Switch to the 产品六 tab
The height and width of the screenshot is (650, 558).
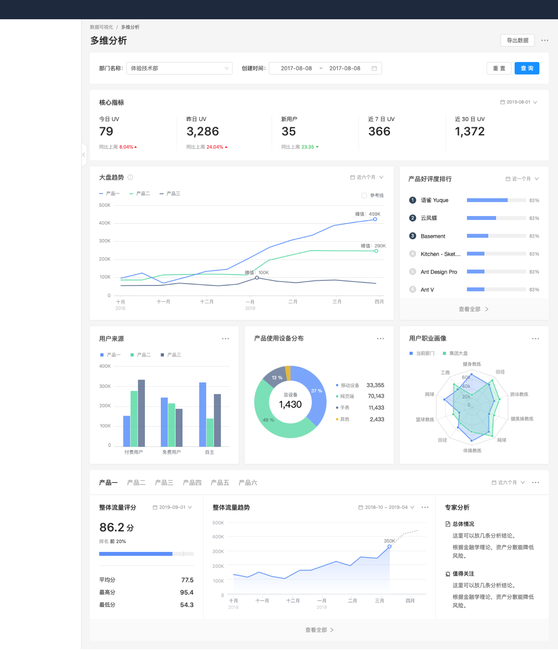click(248, 483)
